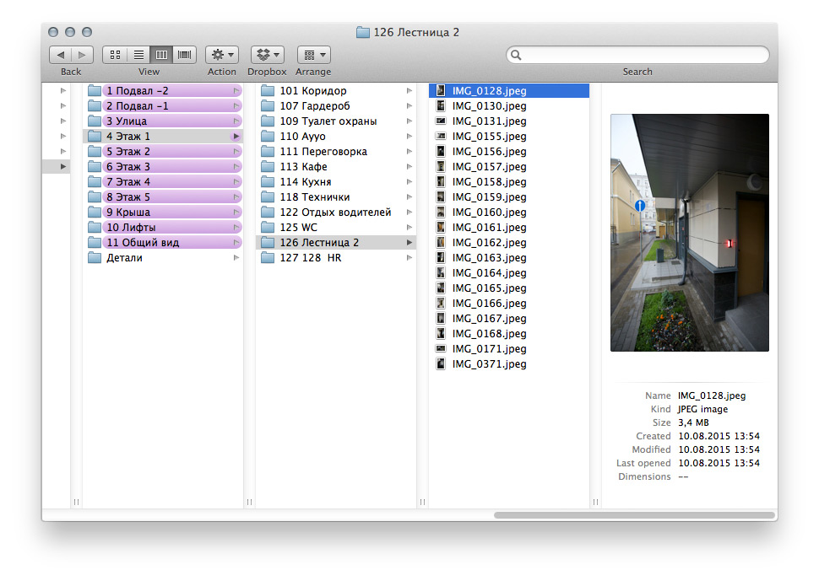The height and width of the screenshot is (581, 819).
Task: Expand arrow next to 127 128 HR
Action: 409,258
